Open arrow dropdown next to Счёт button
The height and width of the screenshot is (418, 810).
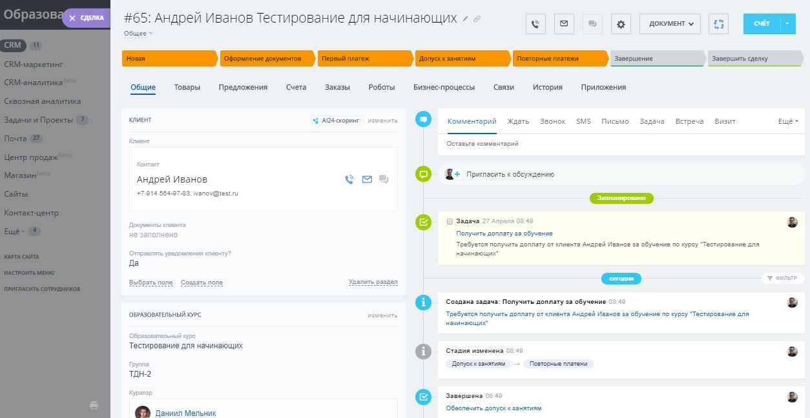point(788,24)
